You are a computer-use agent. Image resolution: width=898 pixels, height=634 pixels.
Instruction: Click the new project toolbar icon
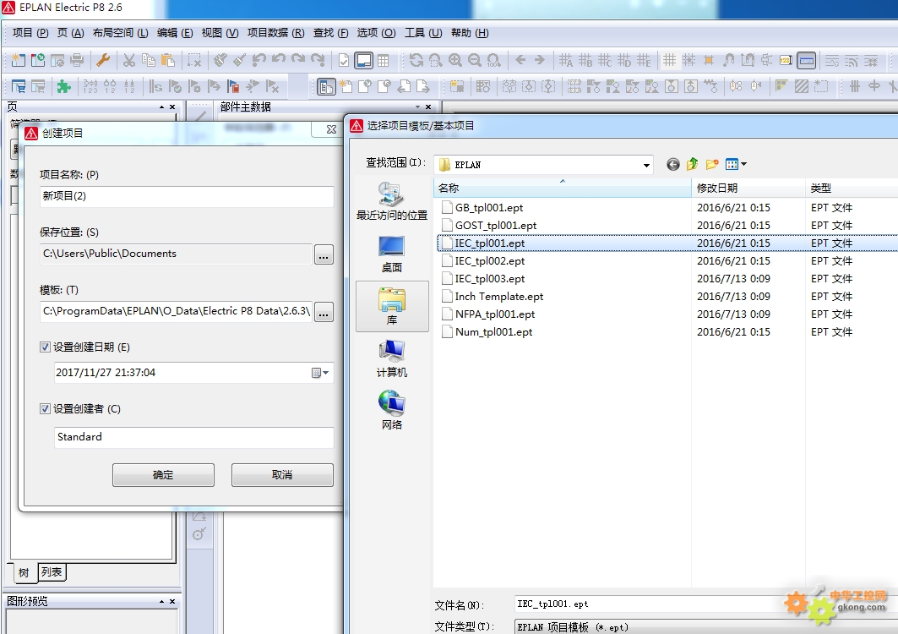click(18, 60)
